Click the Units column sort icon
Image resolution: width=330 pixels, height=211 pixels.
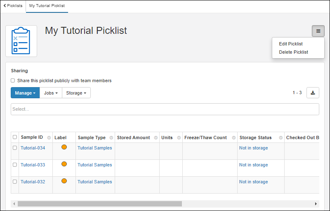[x=179, y=138]
